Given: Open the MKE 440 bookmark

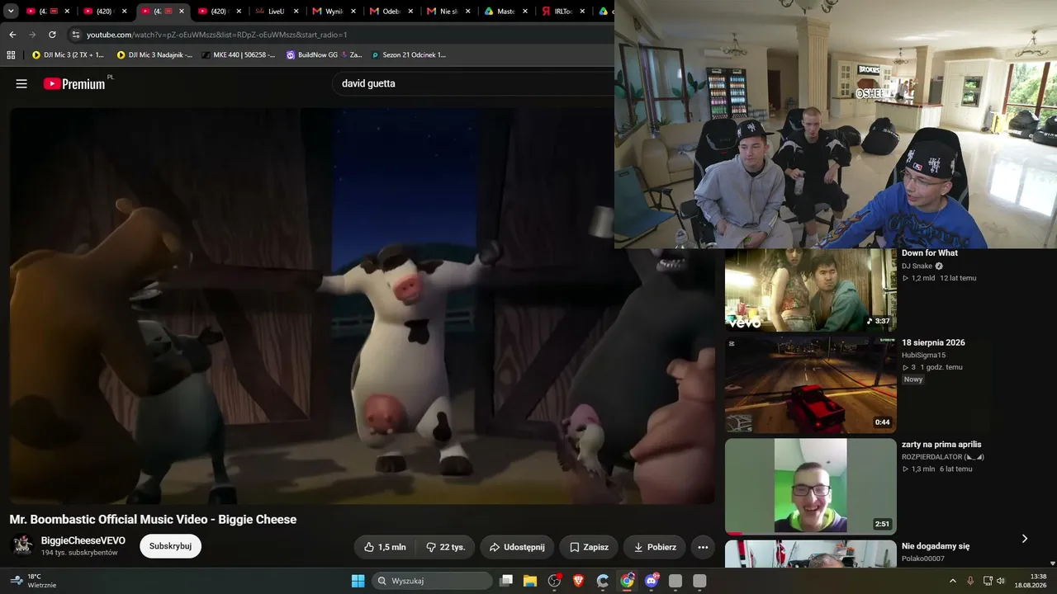Looking at the screenshot, I should (238, 55).
